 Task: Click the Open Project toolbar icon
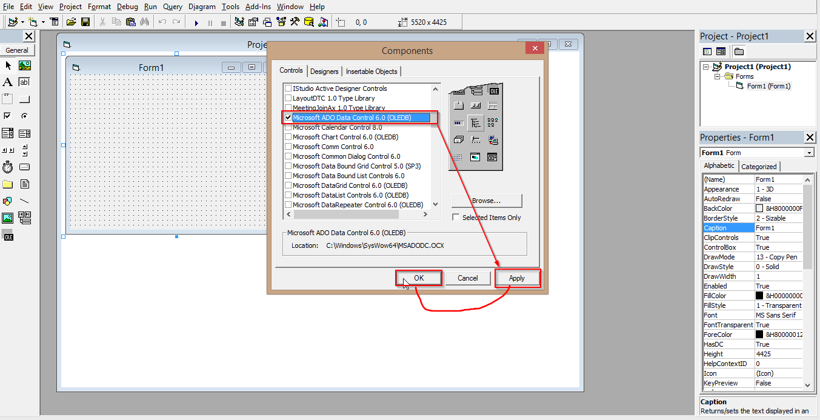(71, 22)
